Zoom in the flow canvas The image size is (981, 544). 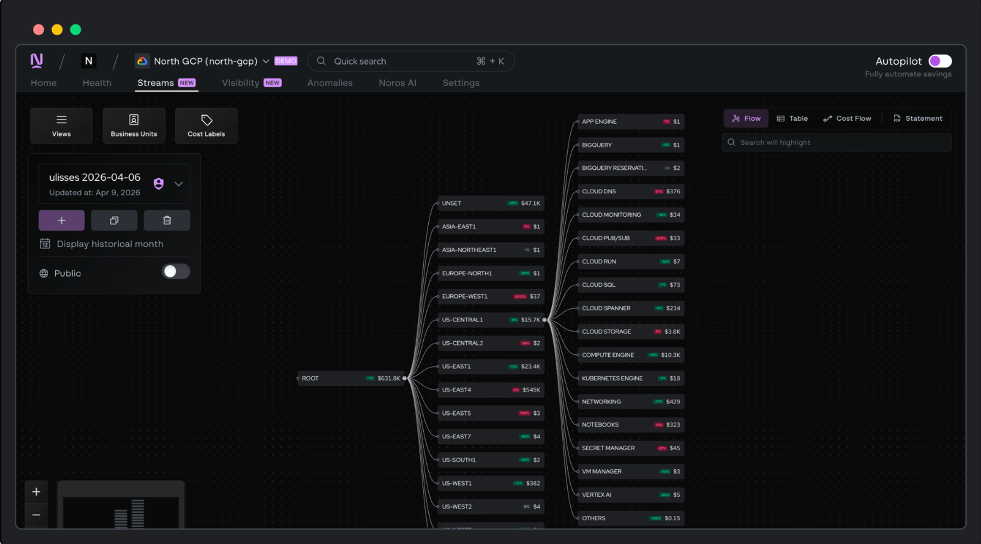pos(36,492)
